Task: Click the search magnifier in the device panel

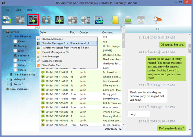Action: pos(37,27)
